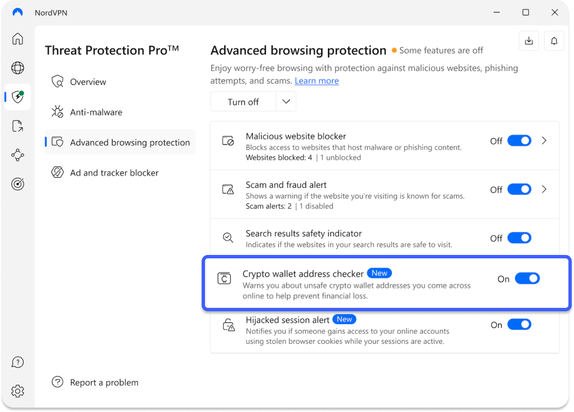Select the Anti-malware menu item

click(96, 112)
